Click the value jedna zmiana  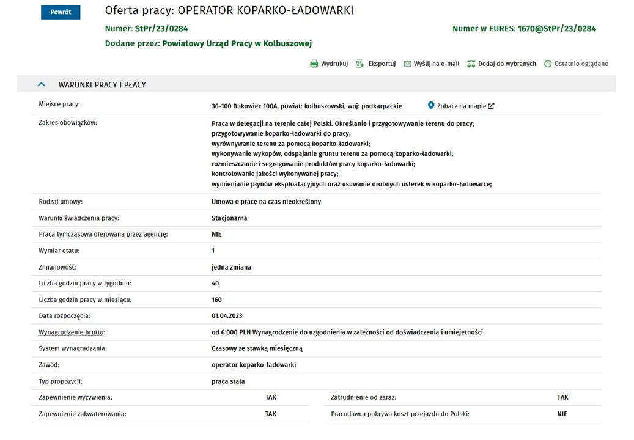point(231,267)
